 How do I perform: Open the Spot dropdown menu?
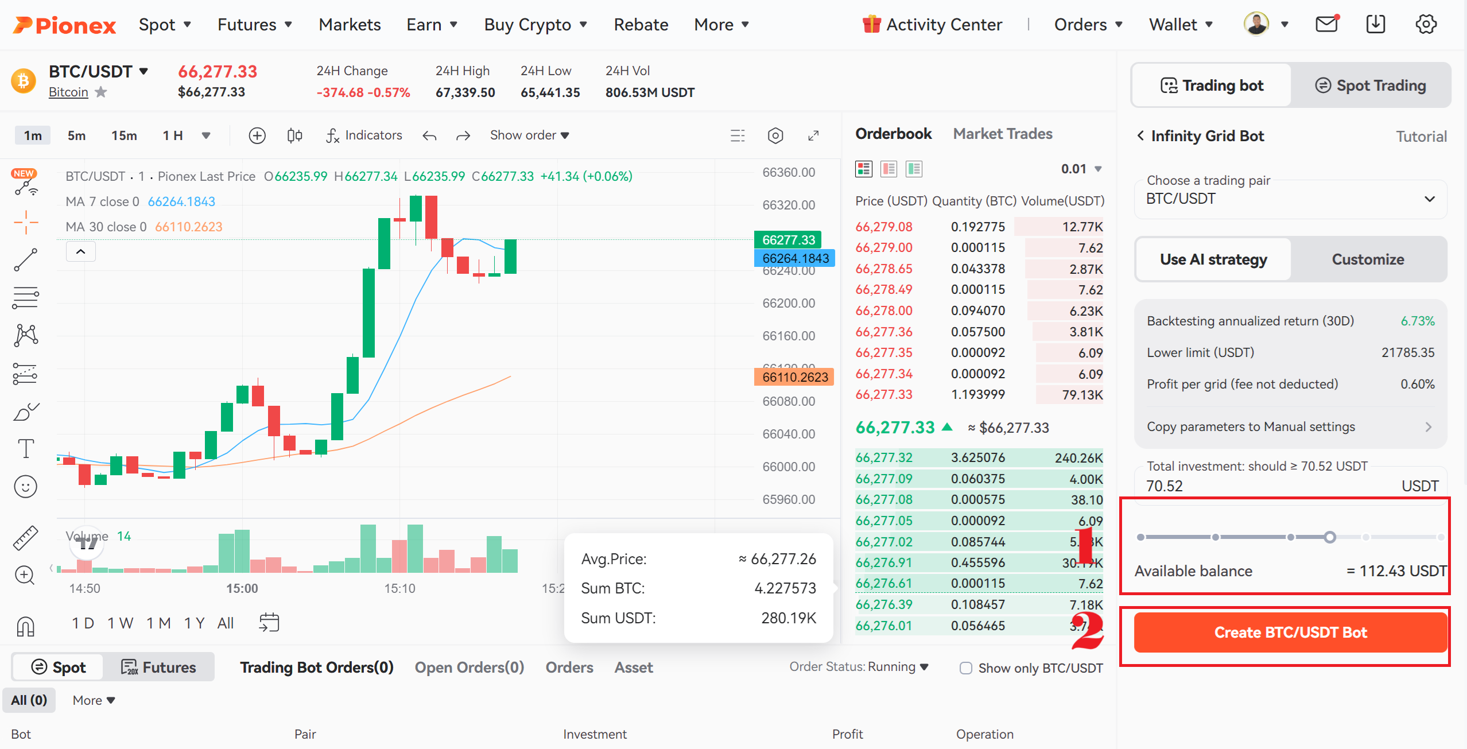pyautogui.click(x=165, y=25)
